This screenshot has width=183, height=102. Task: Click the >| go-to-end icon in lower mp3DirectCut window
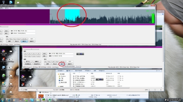[x=38, y=54]
